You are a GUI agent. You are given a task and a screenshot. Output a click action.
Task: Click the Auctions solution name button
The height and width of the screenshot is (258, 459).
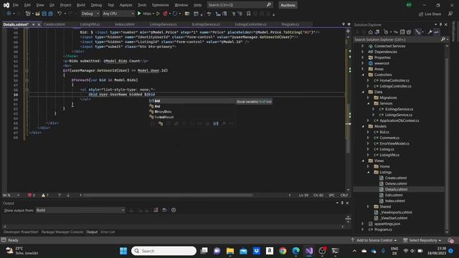[x=288, y=5]
